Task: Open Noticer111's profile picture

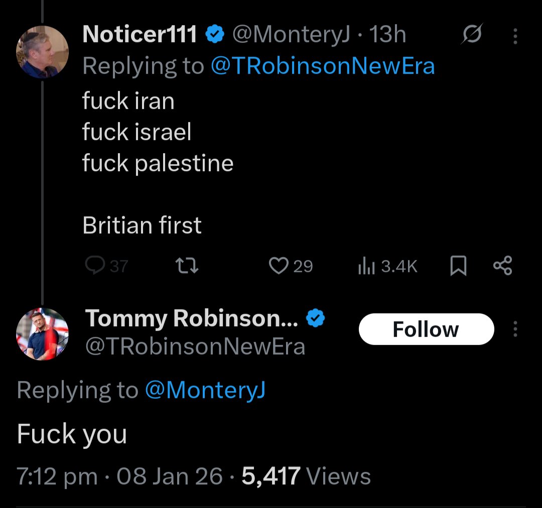Action: pos(42,52)
